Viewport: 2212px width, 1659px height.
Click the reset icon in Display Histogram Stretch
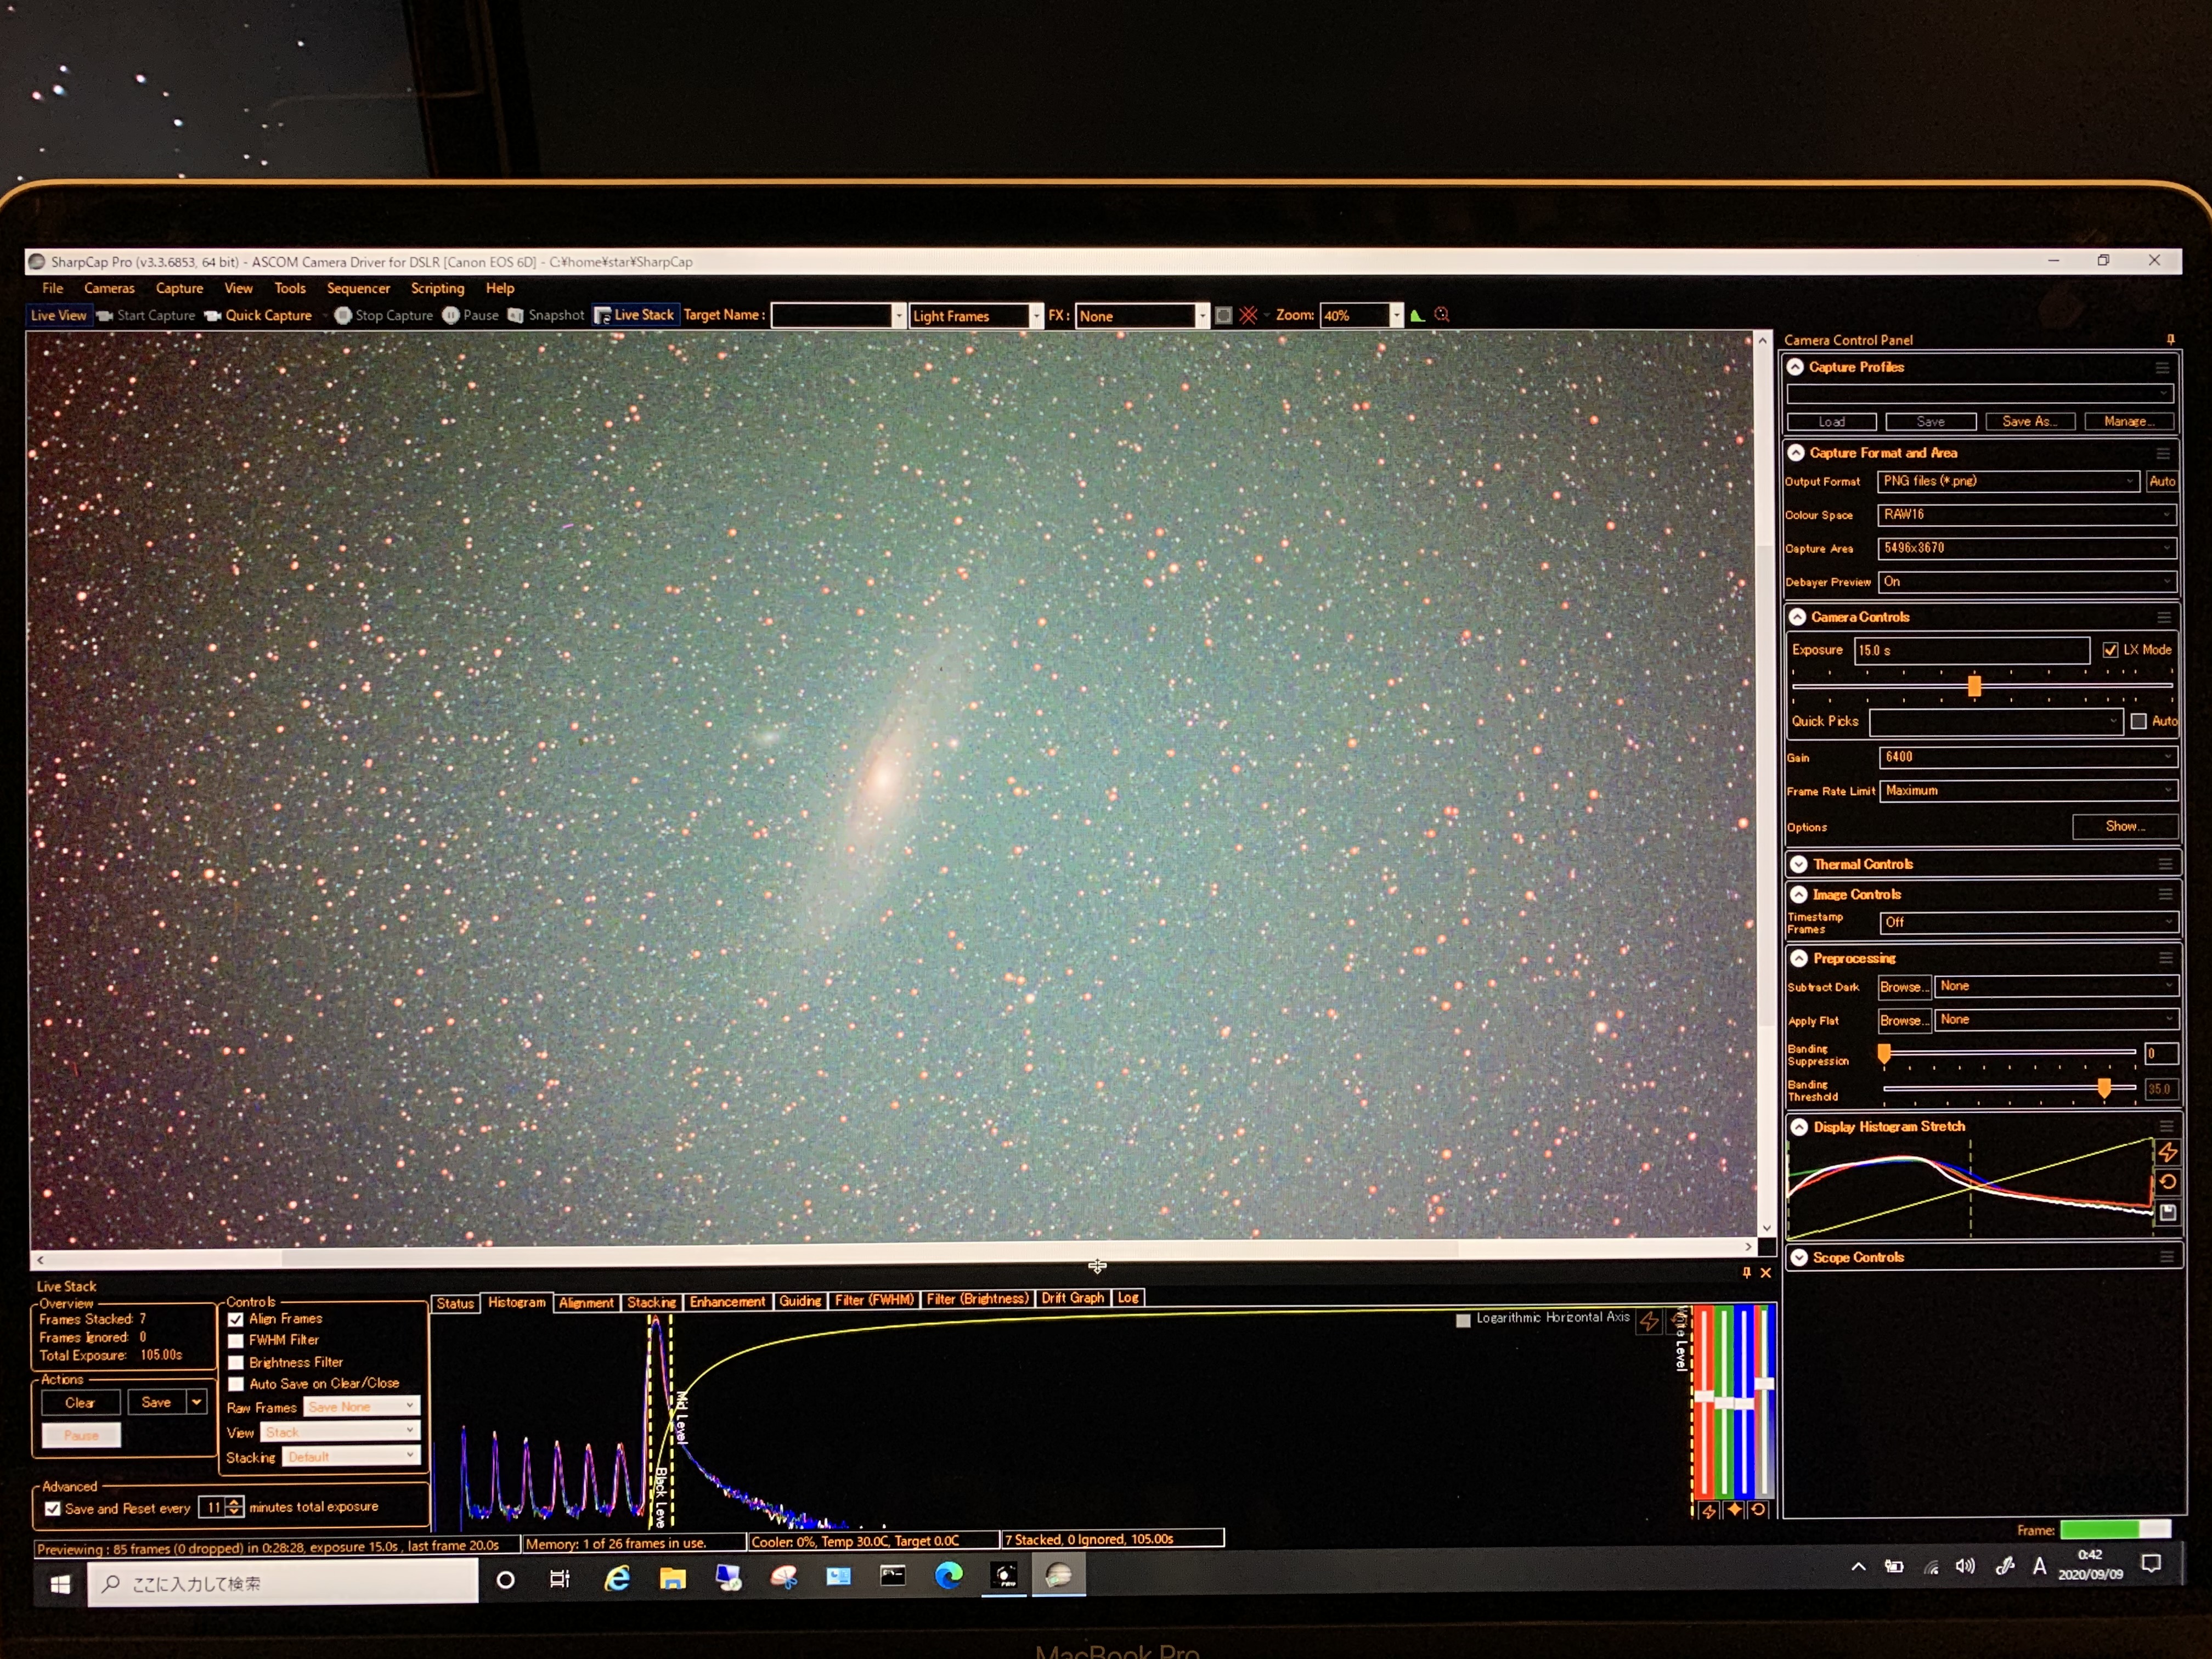[x=2167, y=1182]
